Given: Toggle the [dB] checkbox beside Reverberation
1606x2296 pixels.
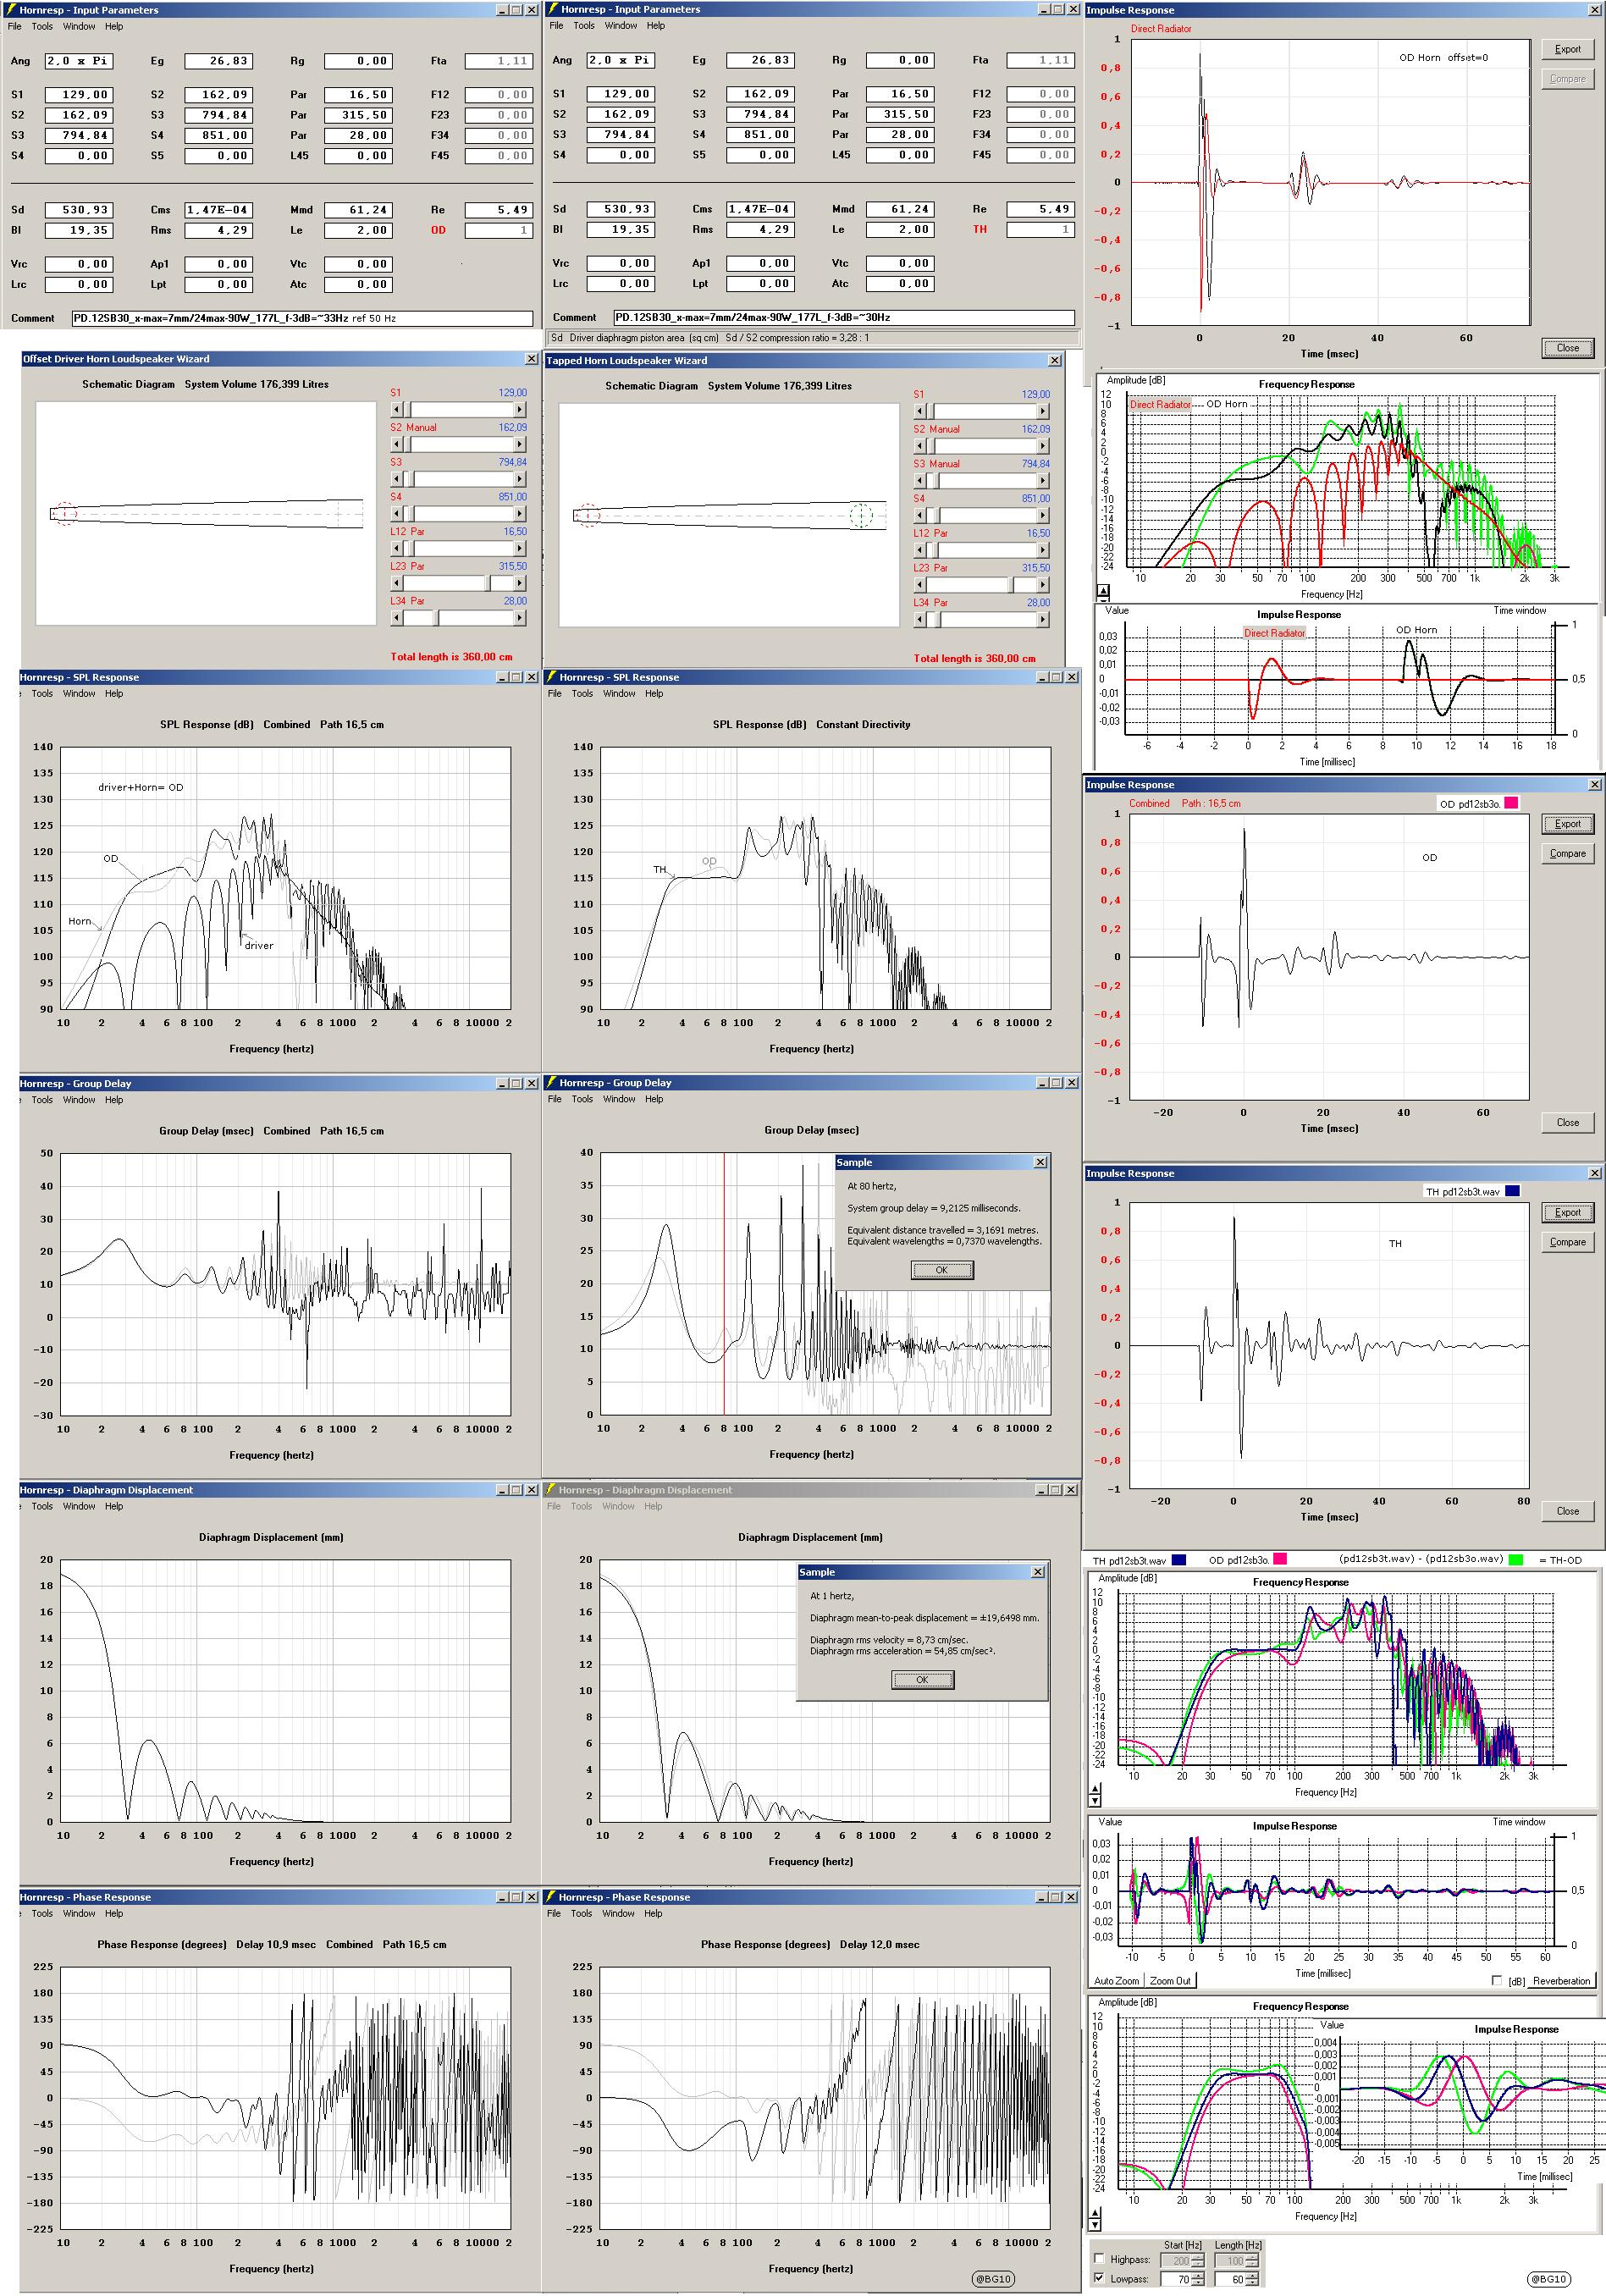Looking at the screenshot, I should [1497, 1980].
